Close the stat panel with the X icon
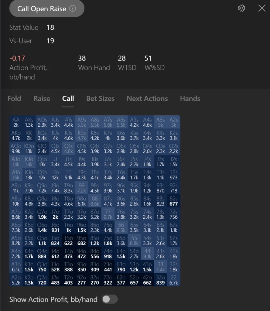This screenshot has height=311, width=270. point(262,8)
